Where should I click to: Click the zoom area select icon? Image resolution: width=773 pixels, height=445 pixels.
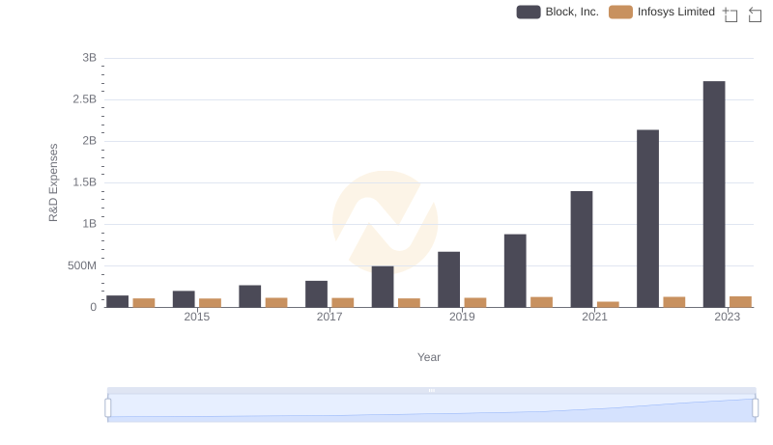(730, 14)
